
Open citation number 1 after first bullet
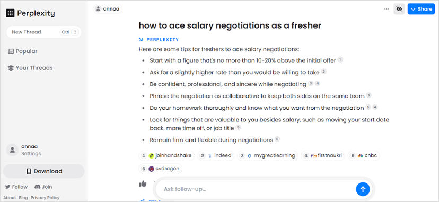pyautogui.click(x=340, y=59)
